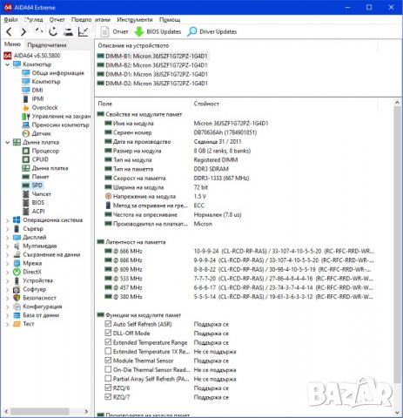Select DIMM-D1 Micron module in the device list
This screenshot has height=418, width=403.
point(152,74)
